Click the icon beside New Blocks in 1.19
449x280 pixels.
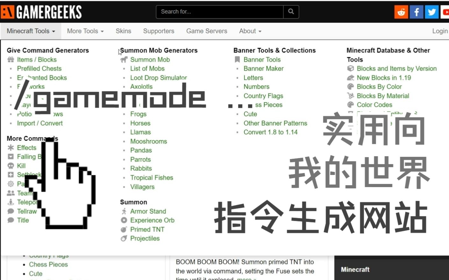click(351, 78)
